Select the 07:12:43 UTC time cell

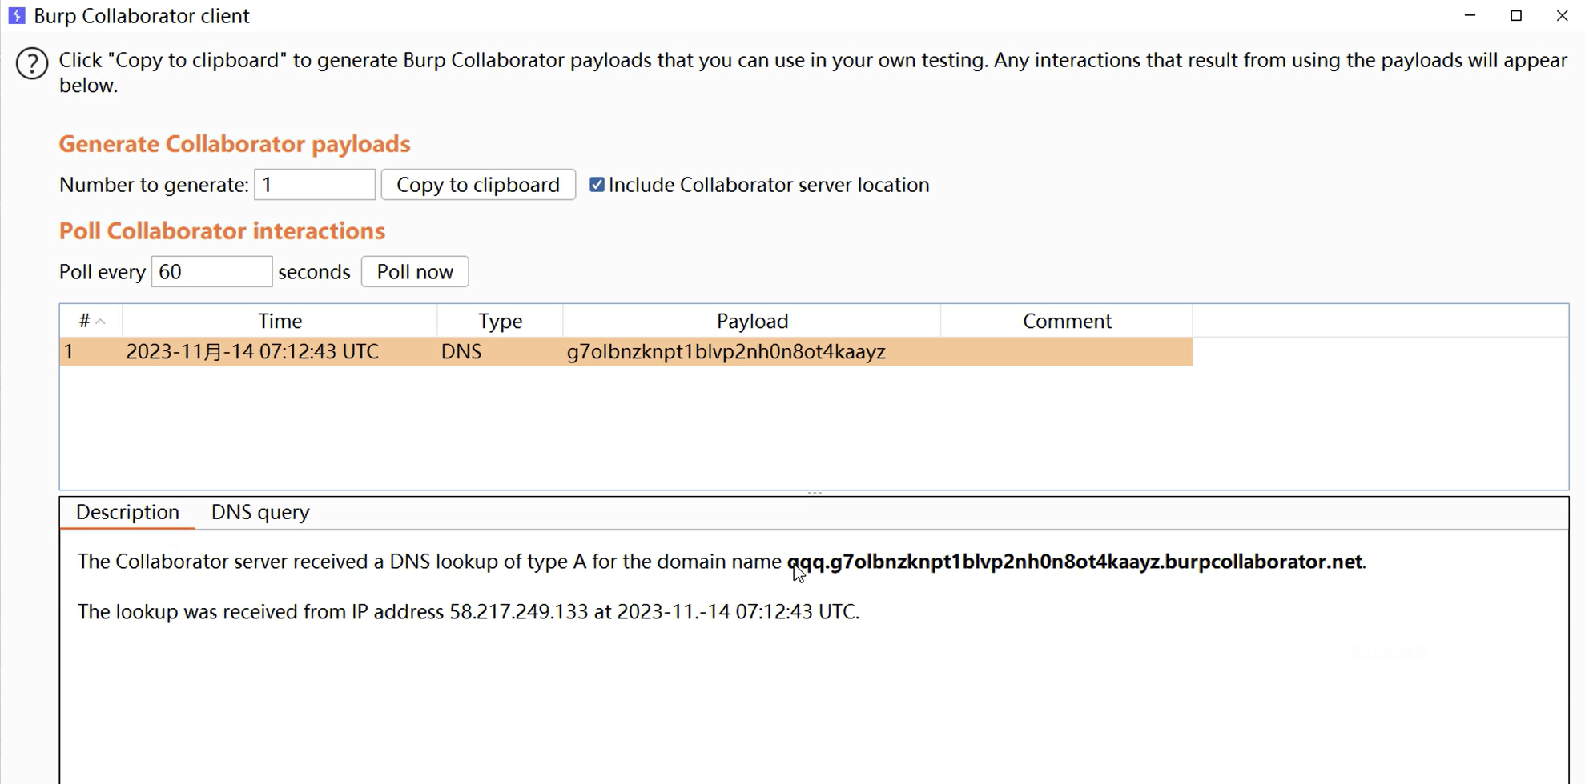pyautogui.click(x=280, y=352)
